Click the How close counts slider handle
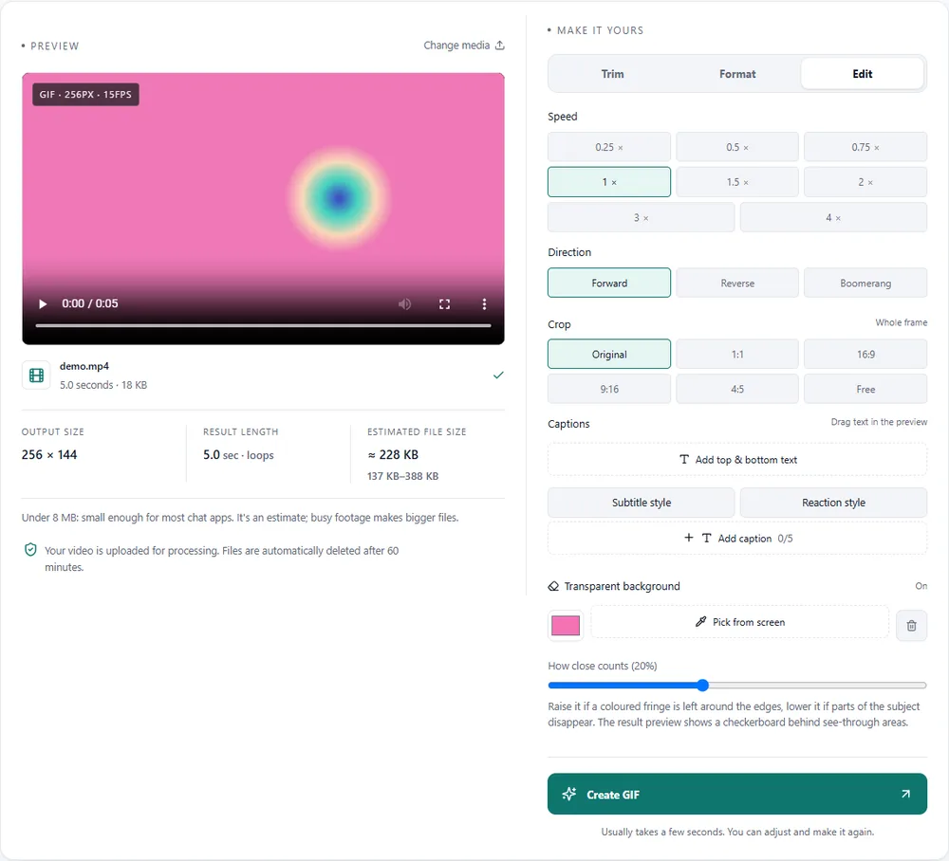The height and width of the screenshot is (861, 949). [x=702, y=685]
